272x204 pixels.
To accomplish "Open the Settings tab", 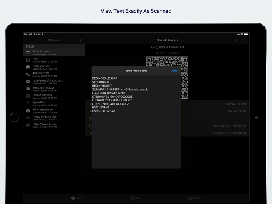I will point(195,198).
